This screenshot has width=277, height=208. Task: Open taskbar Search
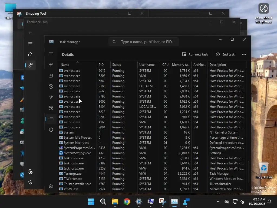pyautogui.click(x=103, y=201)
